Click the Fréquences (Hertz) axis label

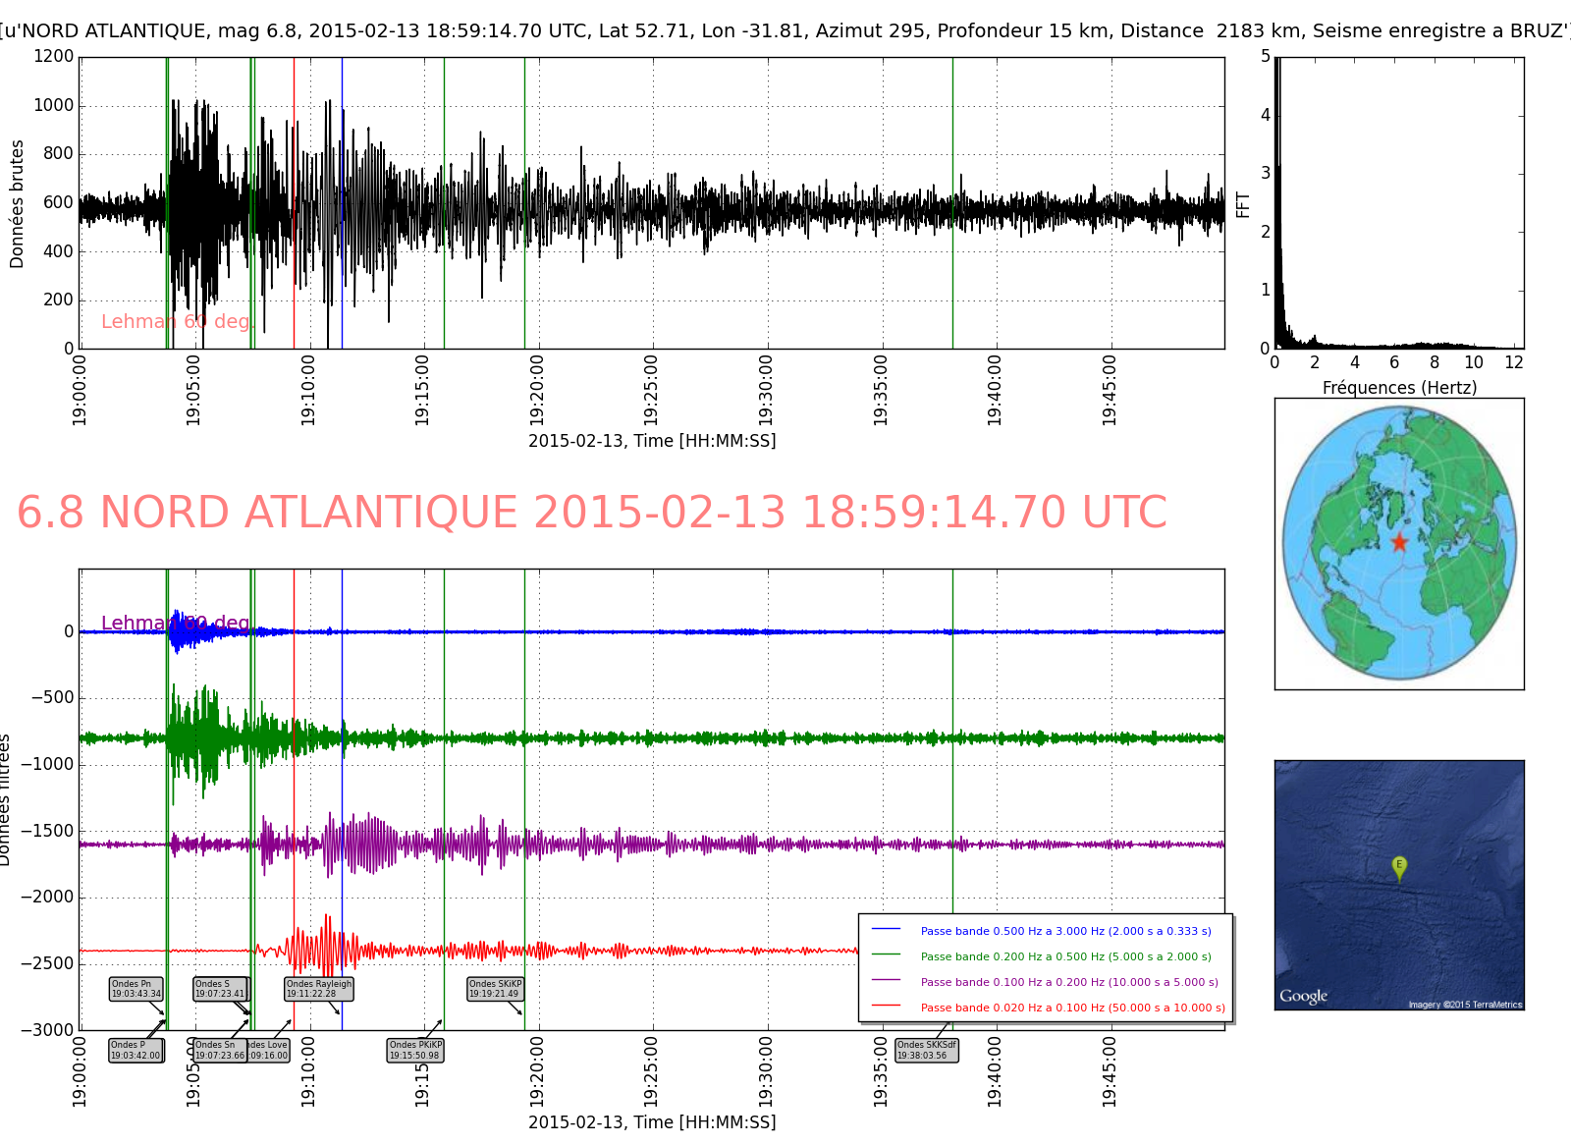(x=1399, y=388)
